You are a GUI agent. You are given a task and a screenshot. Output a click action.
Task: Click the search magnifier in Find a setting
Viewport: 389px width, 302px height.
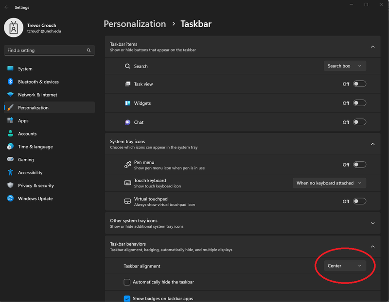[88, 50]
